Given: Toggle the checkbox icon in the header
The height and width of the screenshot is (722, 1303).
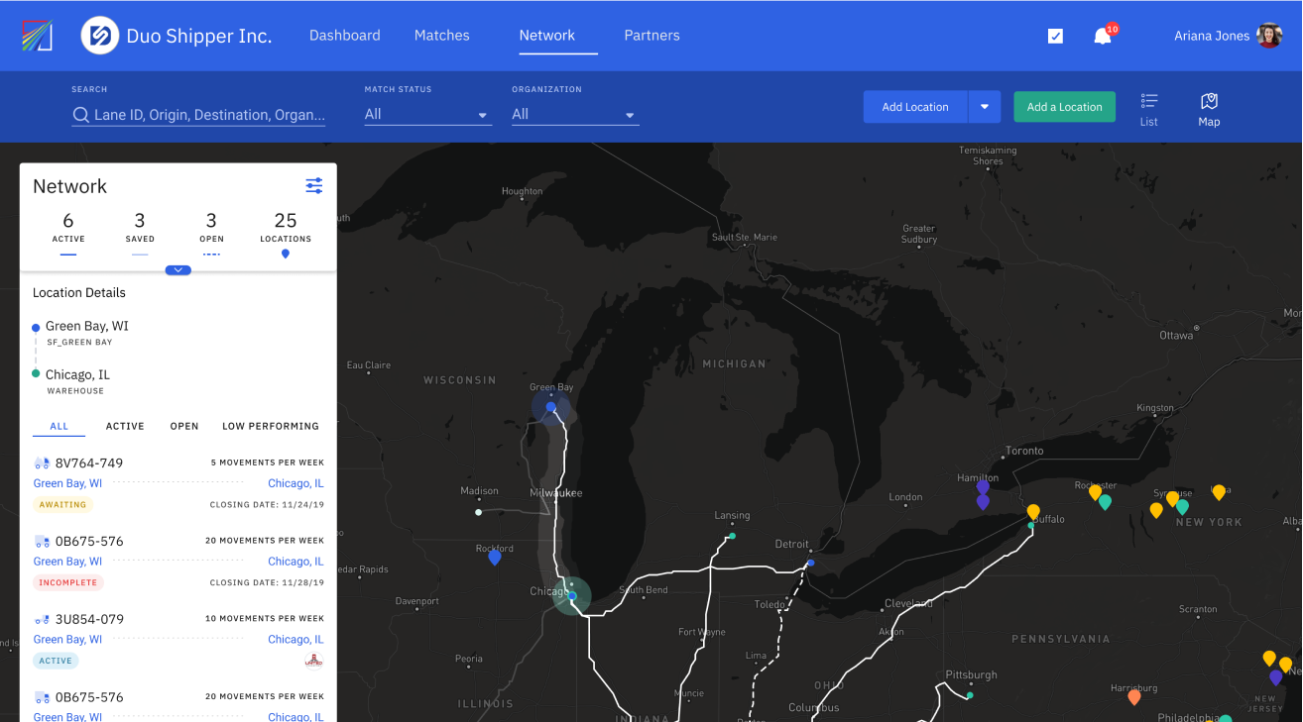Looking at the screenshot, I should click(x=1055, y=36).
